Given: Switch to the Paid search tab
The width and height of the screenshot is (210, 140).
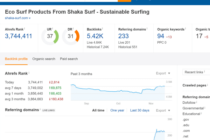Looking at the screenshot, I should pos(69,59).
